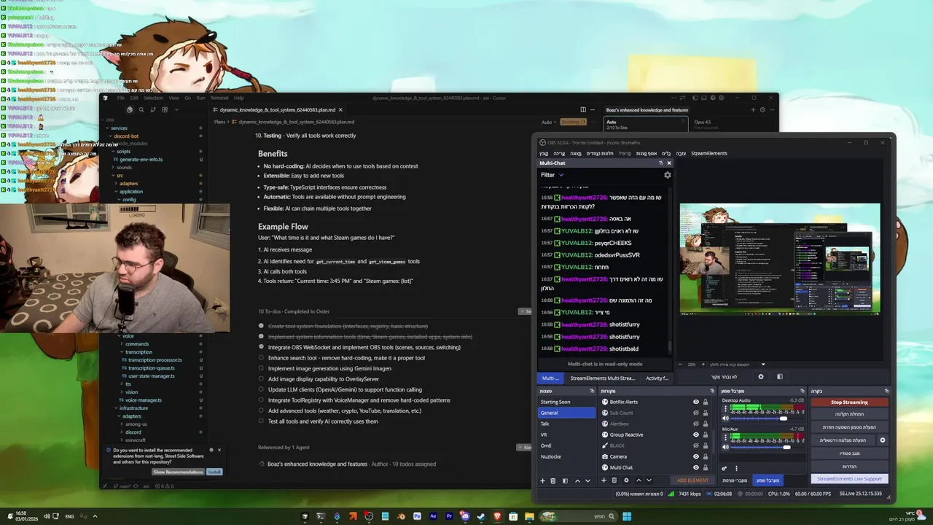Open the Cursor extensions icon
The width and height of the screenshot is (933, 525).
point(165,110)
